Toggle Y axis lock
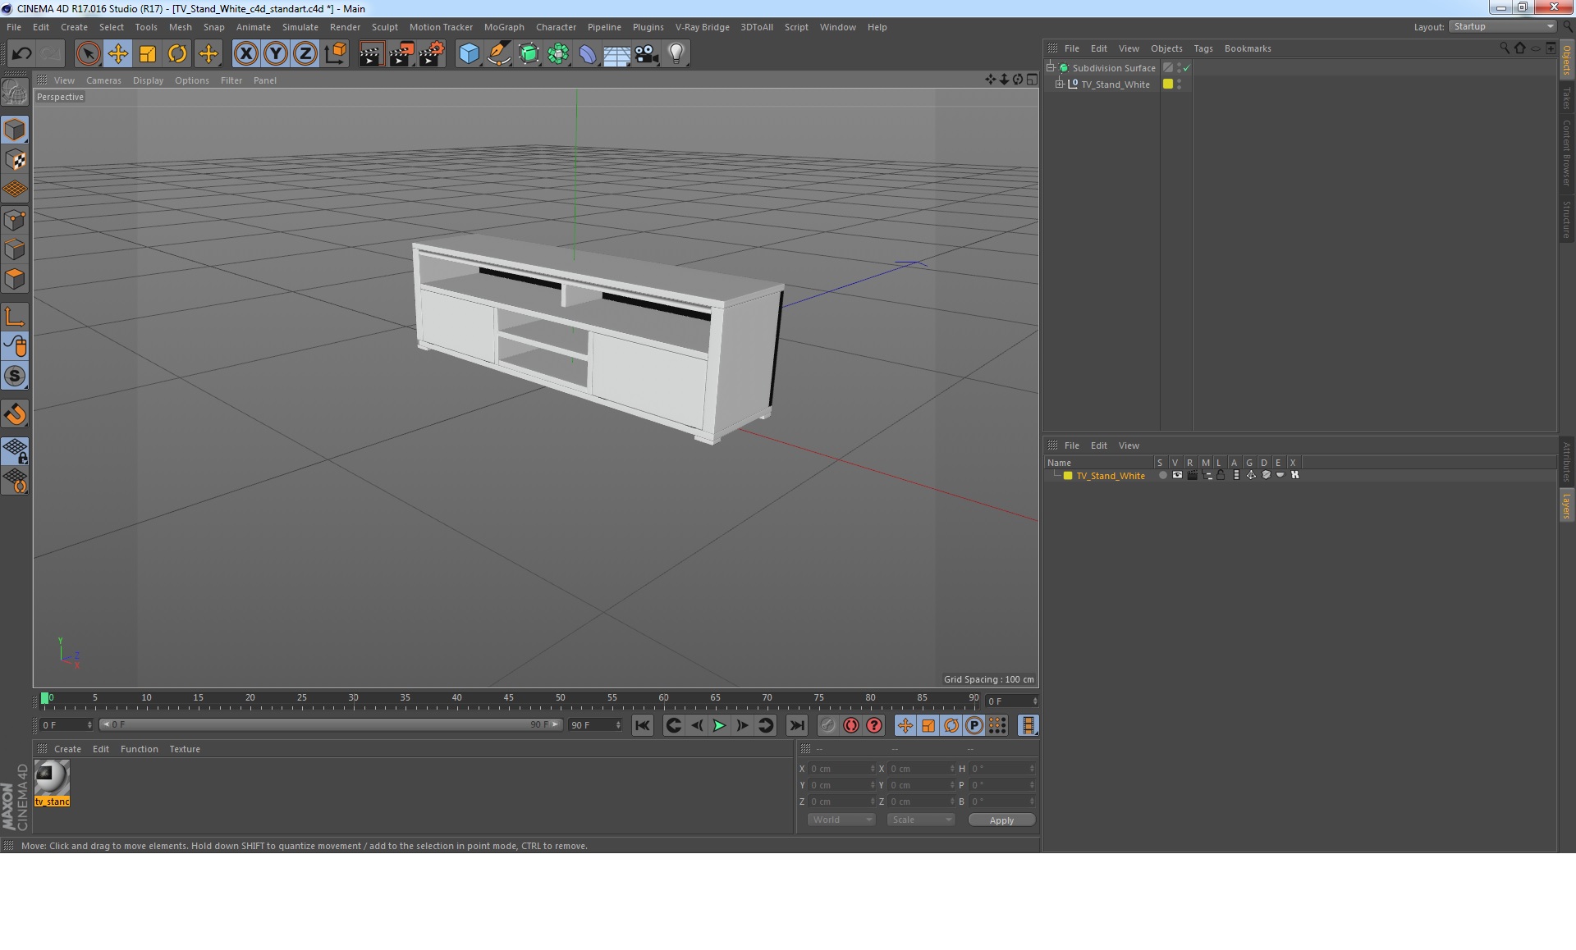This screenshot has width=1576, height=950. pyautogui.click(x=276, y=54)
